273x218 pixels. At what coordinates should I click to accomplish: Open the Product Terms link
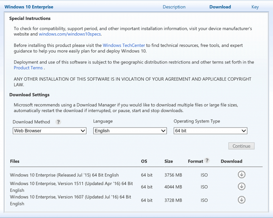click(28, 68)
